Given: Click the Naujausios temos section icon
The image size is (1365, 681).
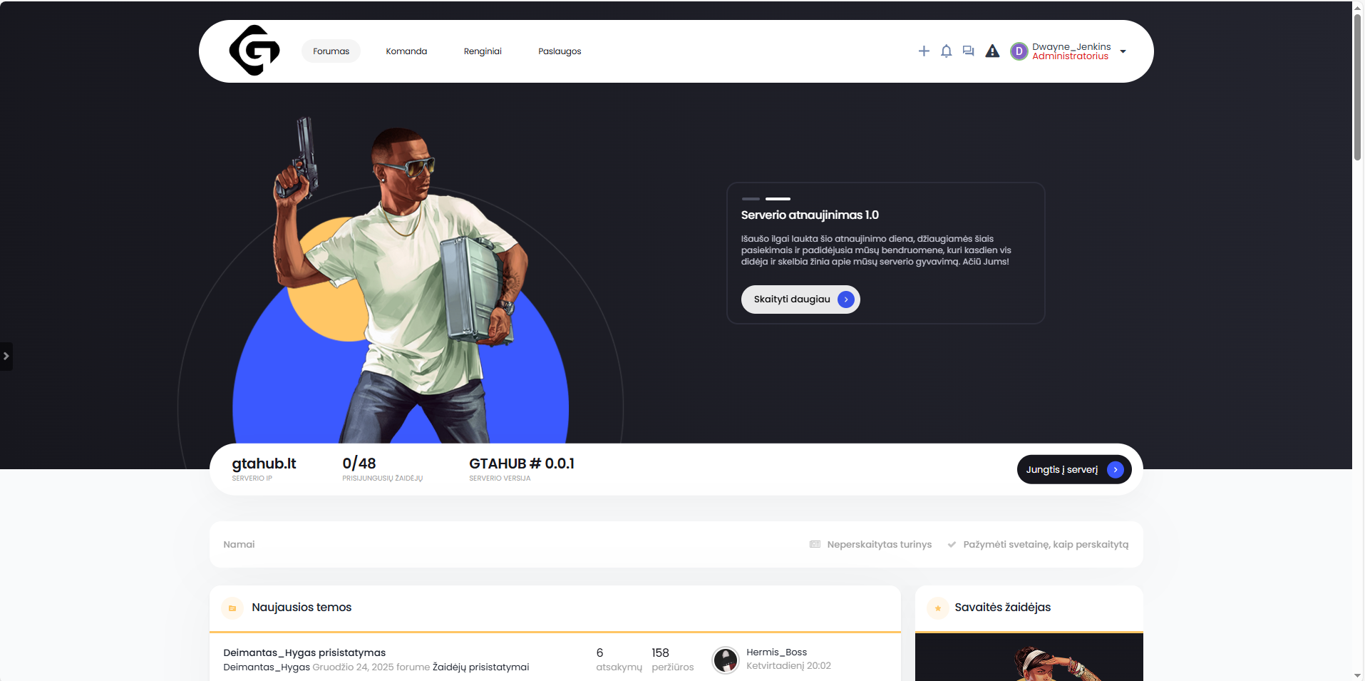Looking at the screenshot, I should (232, 608).
